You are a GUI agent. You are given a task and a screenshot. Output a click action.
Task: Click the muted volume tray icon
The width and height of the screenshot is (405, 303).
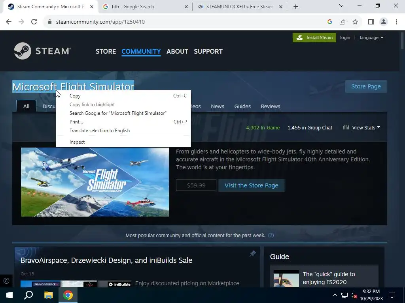pyautogui.click(x=354, y=295)
